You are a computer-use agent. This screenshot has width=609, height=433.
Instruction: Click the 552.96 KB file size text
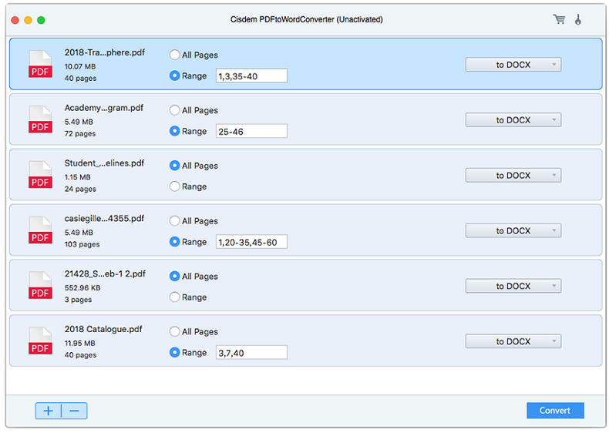82,287
